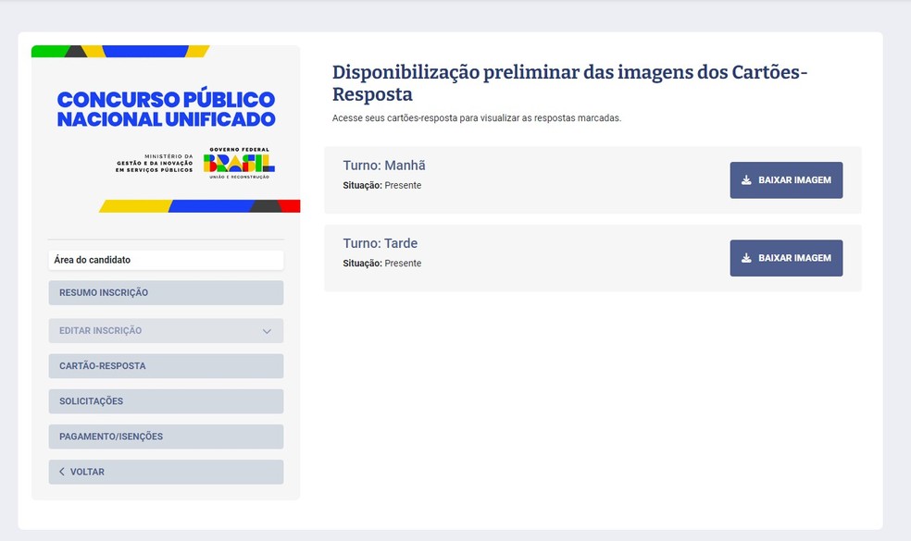Open the Turno: Manhã entry details
The height and width of the screenshot is (541, 911).
coord(383,165)
